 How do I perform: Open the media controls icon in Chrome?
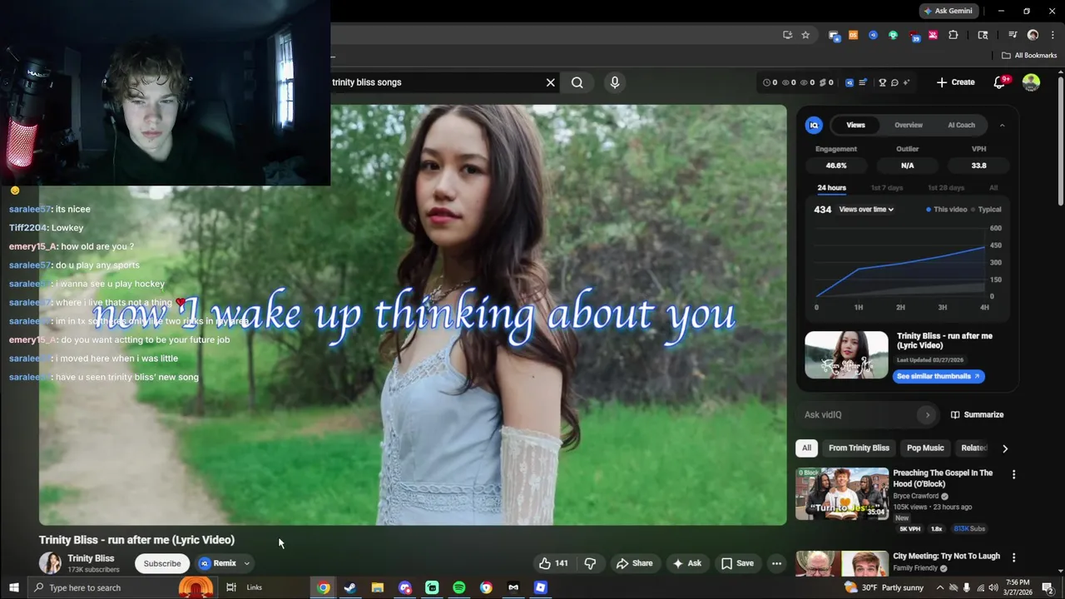[x=1013, y=35]
